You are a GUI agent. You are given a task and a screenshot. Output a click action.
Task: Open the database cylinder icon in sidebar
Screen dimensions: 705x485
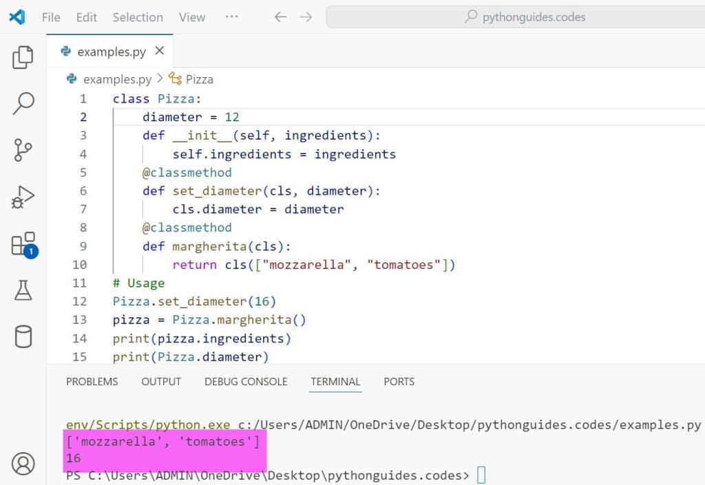click(x=23, y=337)
